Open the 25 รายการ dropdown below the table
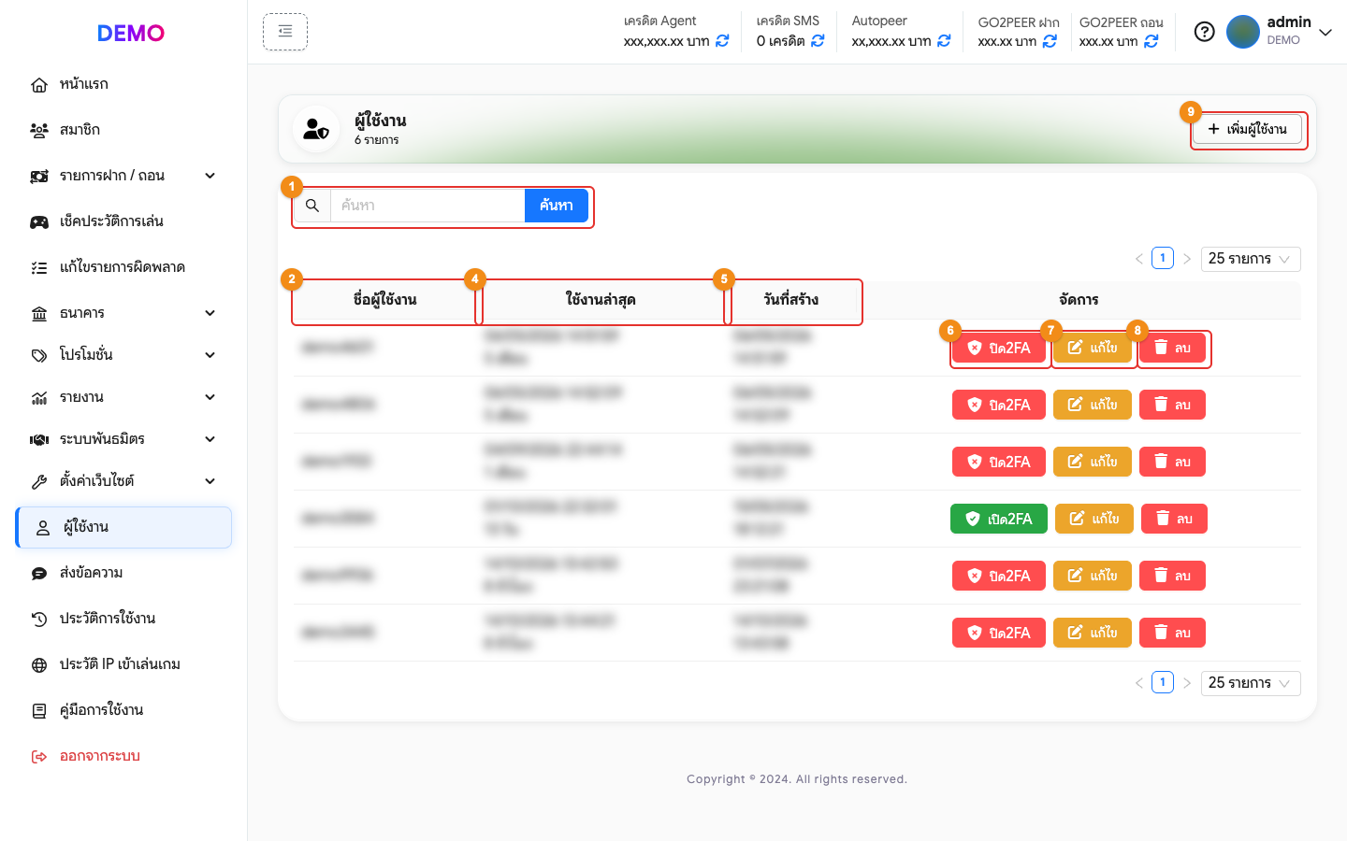 click(x=1250, y=683)
